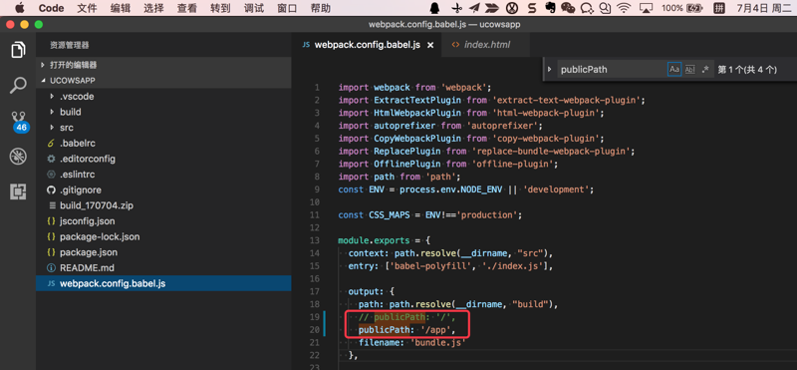Open the Search view in activity bar
The height and width of the screenshot is (370, 797).
[x=18, y=86]
